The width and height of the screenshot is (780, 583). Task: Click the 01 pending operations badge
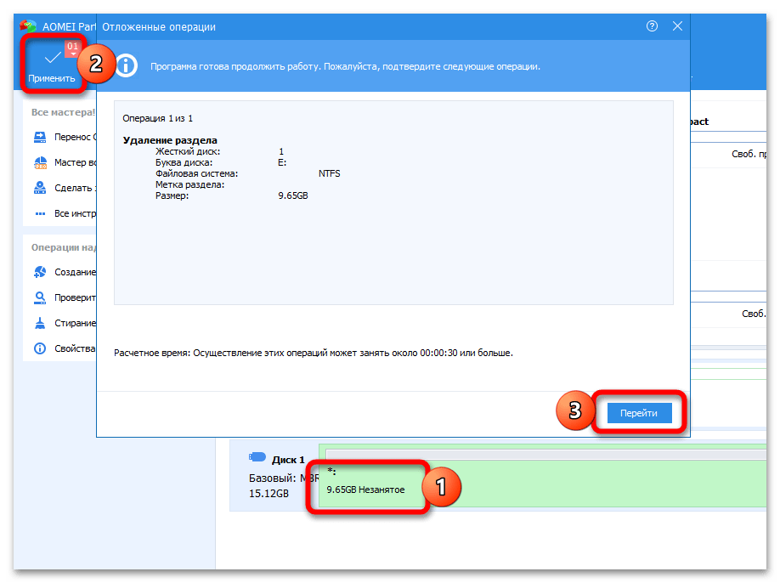point(72,48)
